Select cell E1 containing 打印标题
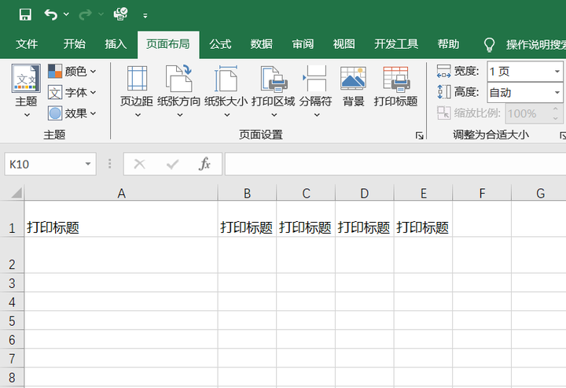Screen dimensions: 566x388 424,219
